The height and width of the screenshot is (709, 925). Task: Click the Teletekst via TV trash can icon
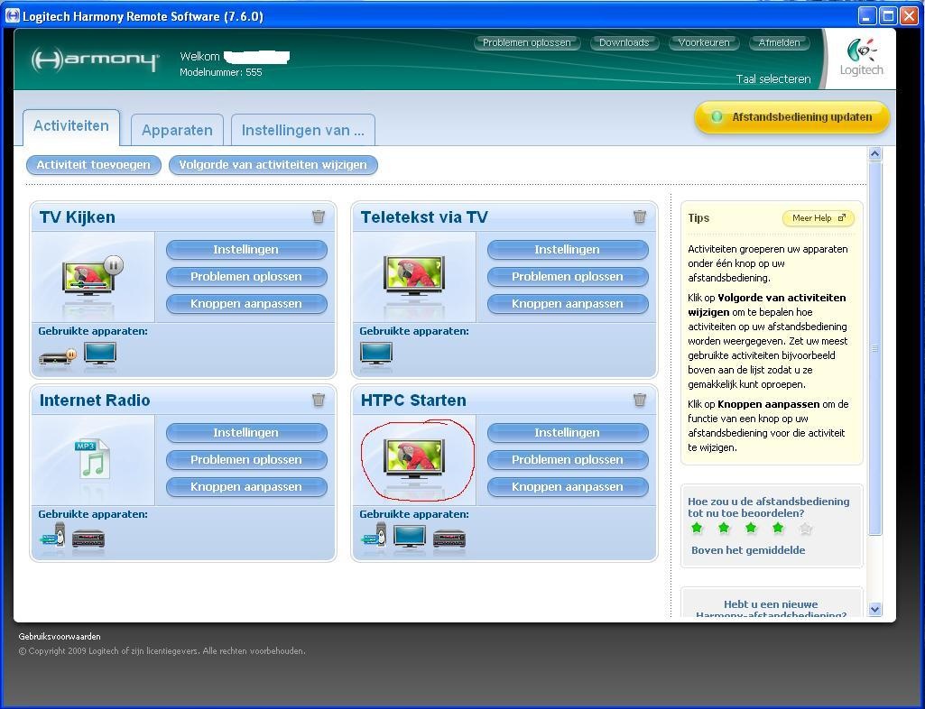point(640,216)
